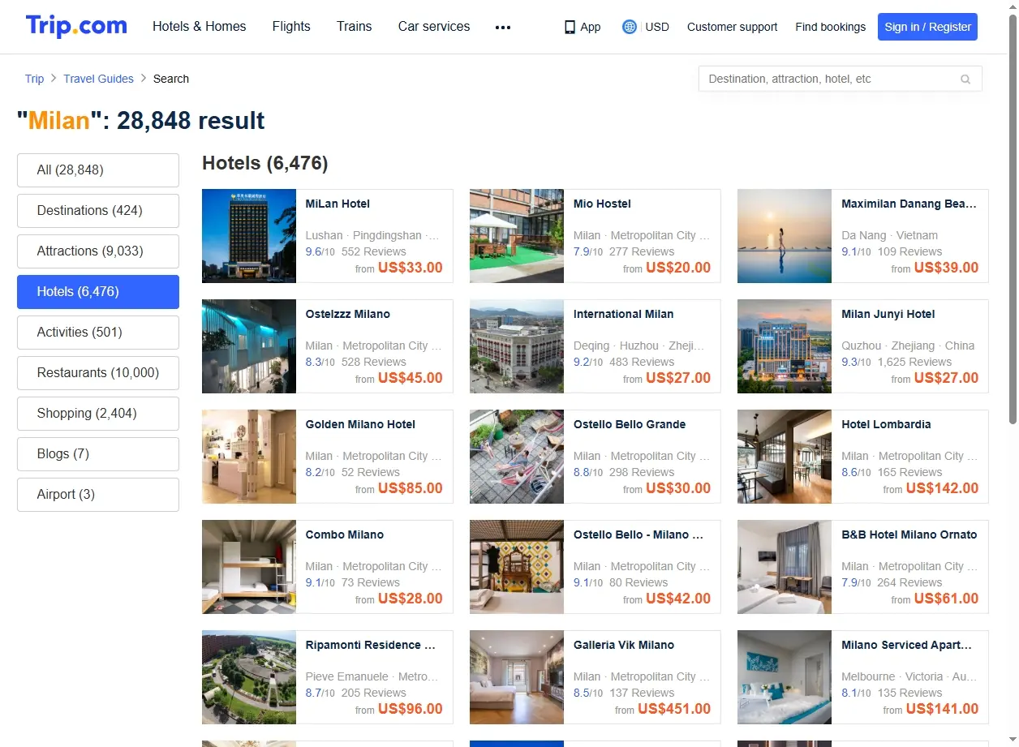Screen dimensions: 1019x747
Task: Click the Trip.com logo
Action: tap(76, 26)
